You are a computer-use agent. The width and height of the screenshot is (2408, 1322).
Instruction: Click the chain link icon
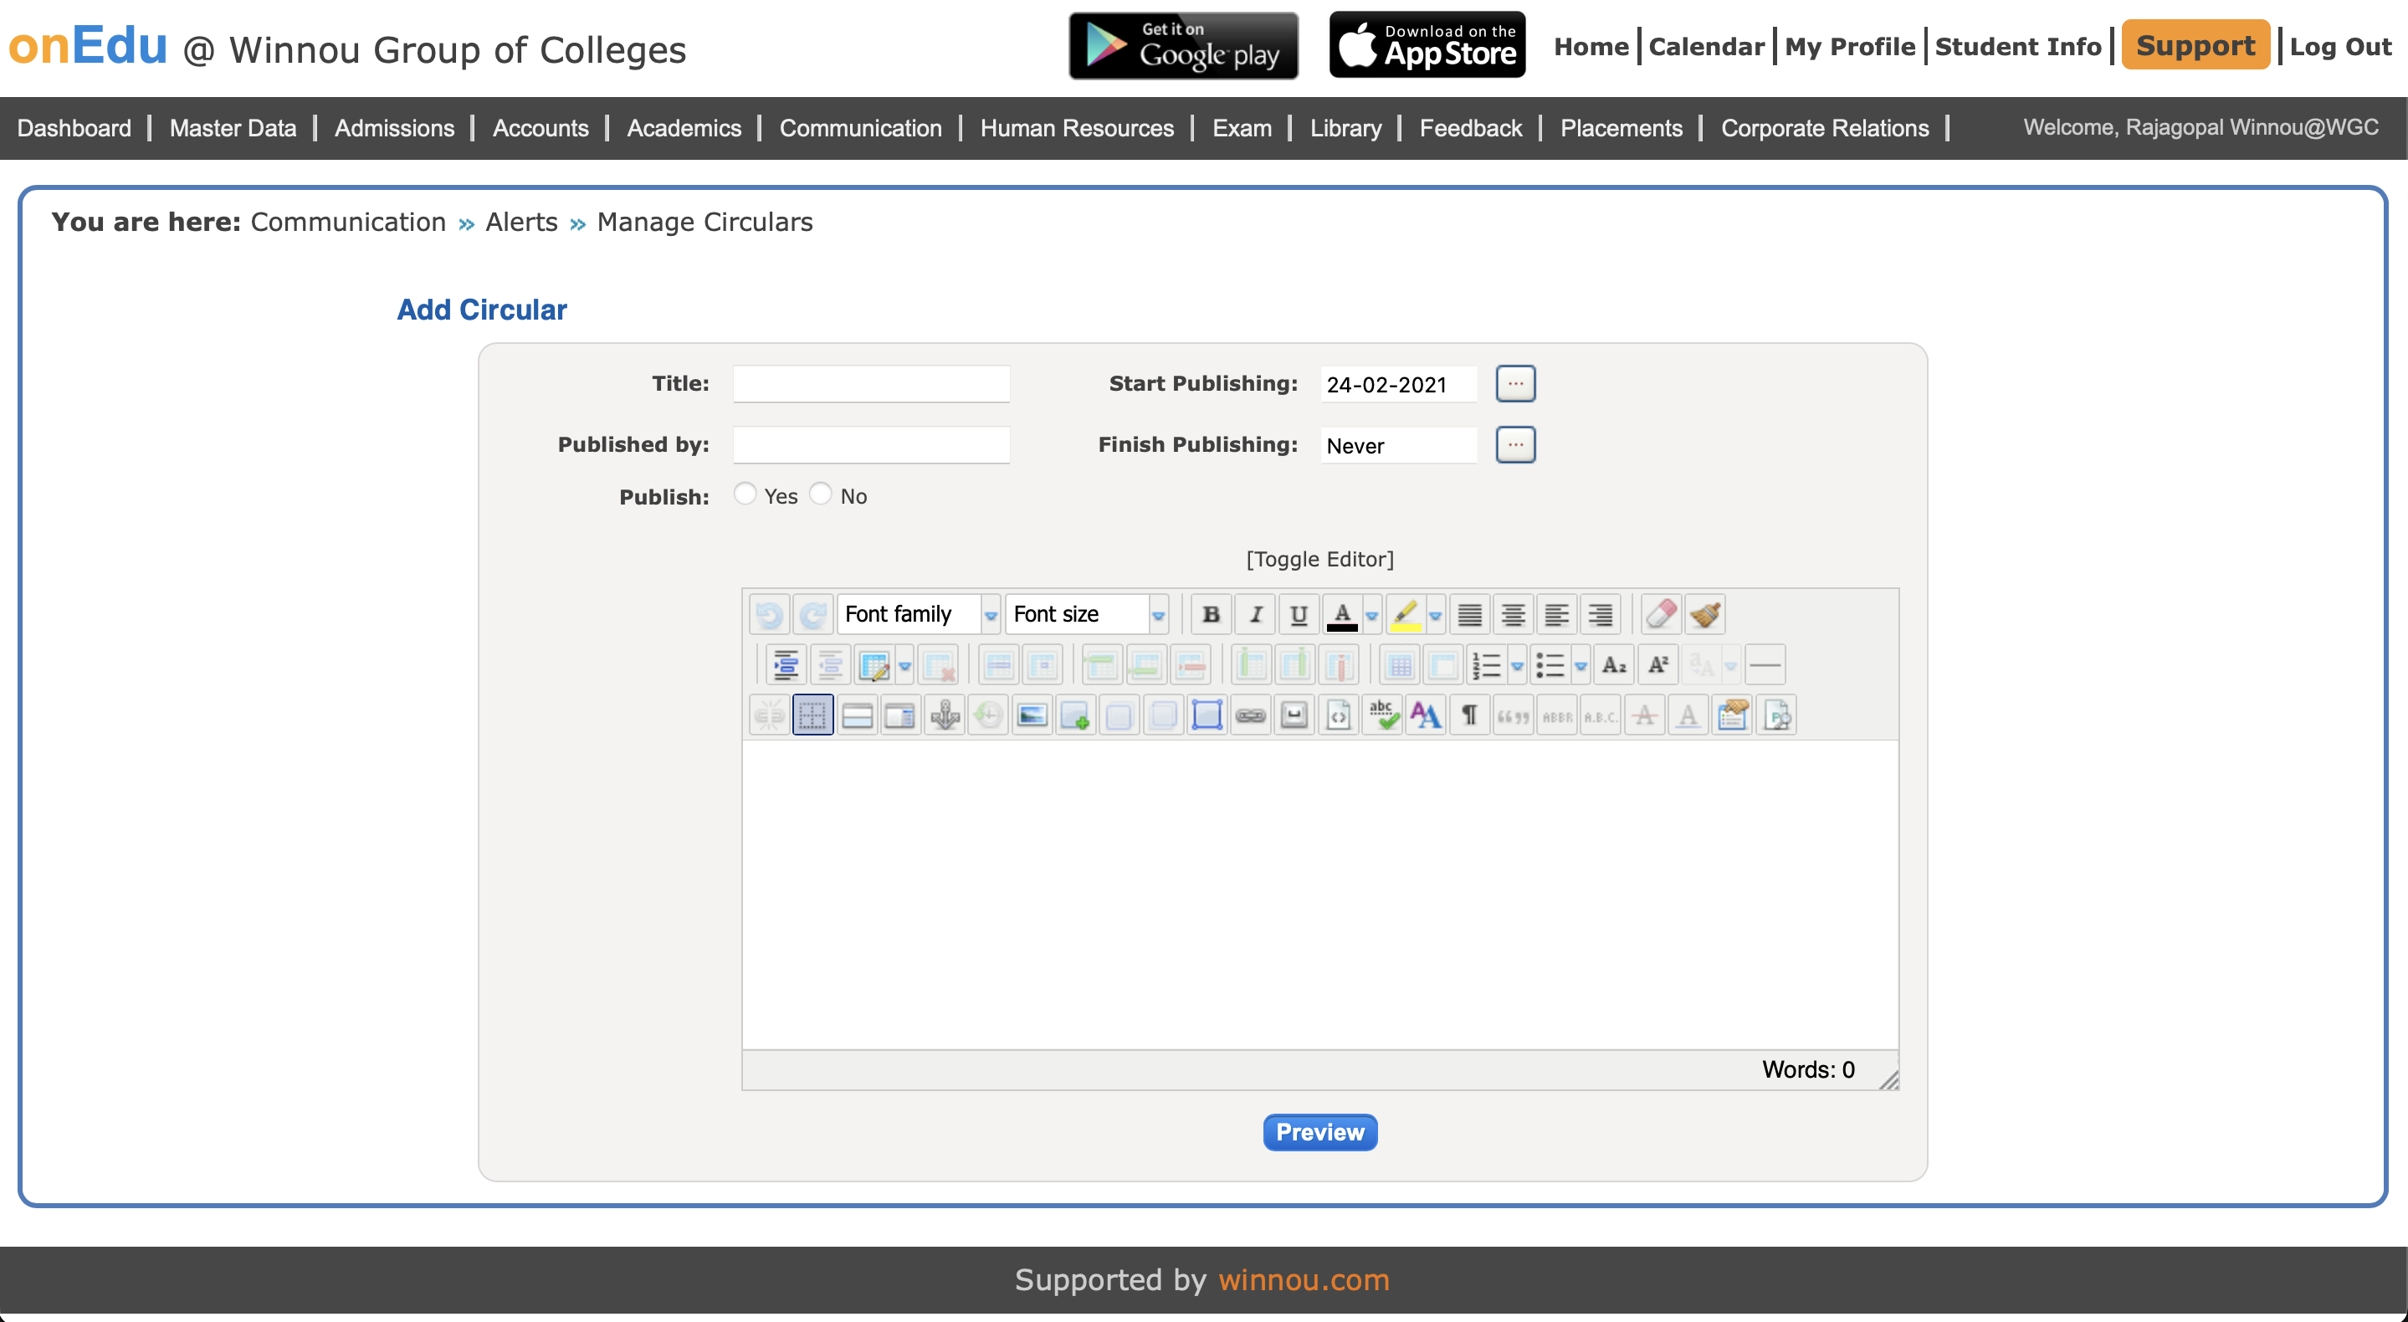1250,716
